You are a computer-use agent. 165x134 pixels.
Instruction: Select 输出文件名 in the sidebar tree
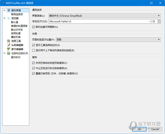click(x=17, y=30)
